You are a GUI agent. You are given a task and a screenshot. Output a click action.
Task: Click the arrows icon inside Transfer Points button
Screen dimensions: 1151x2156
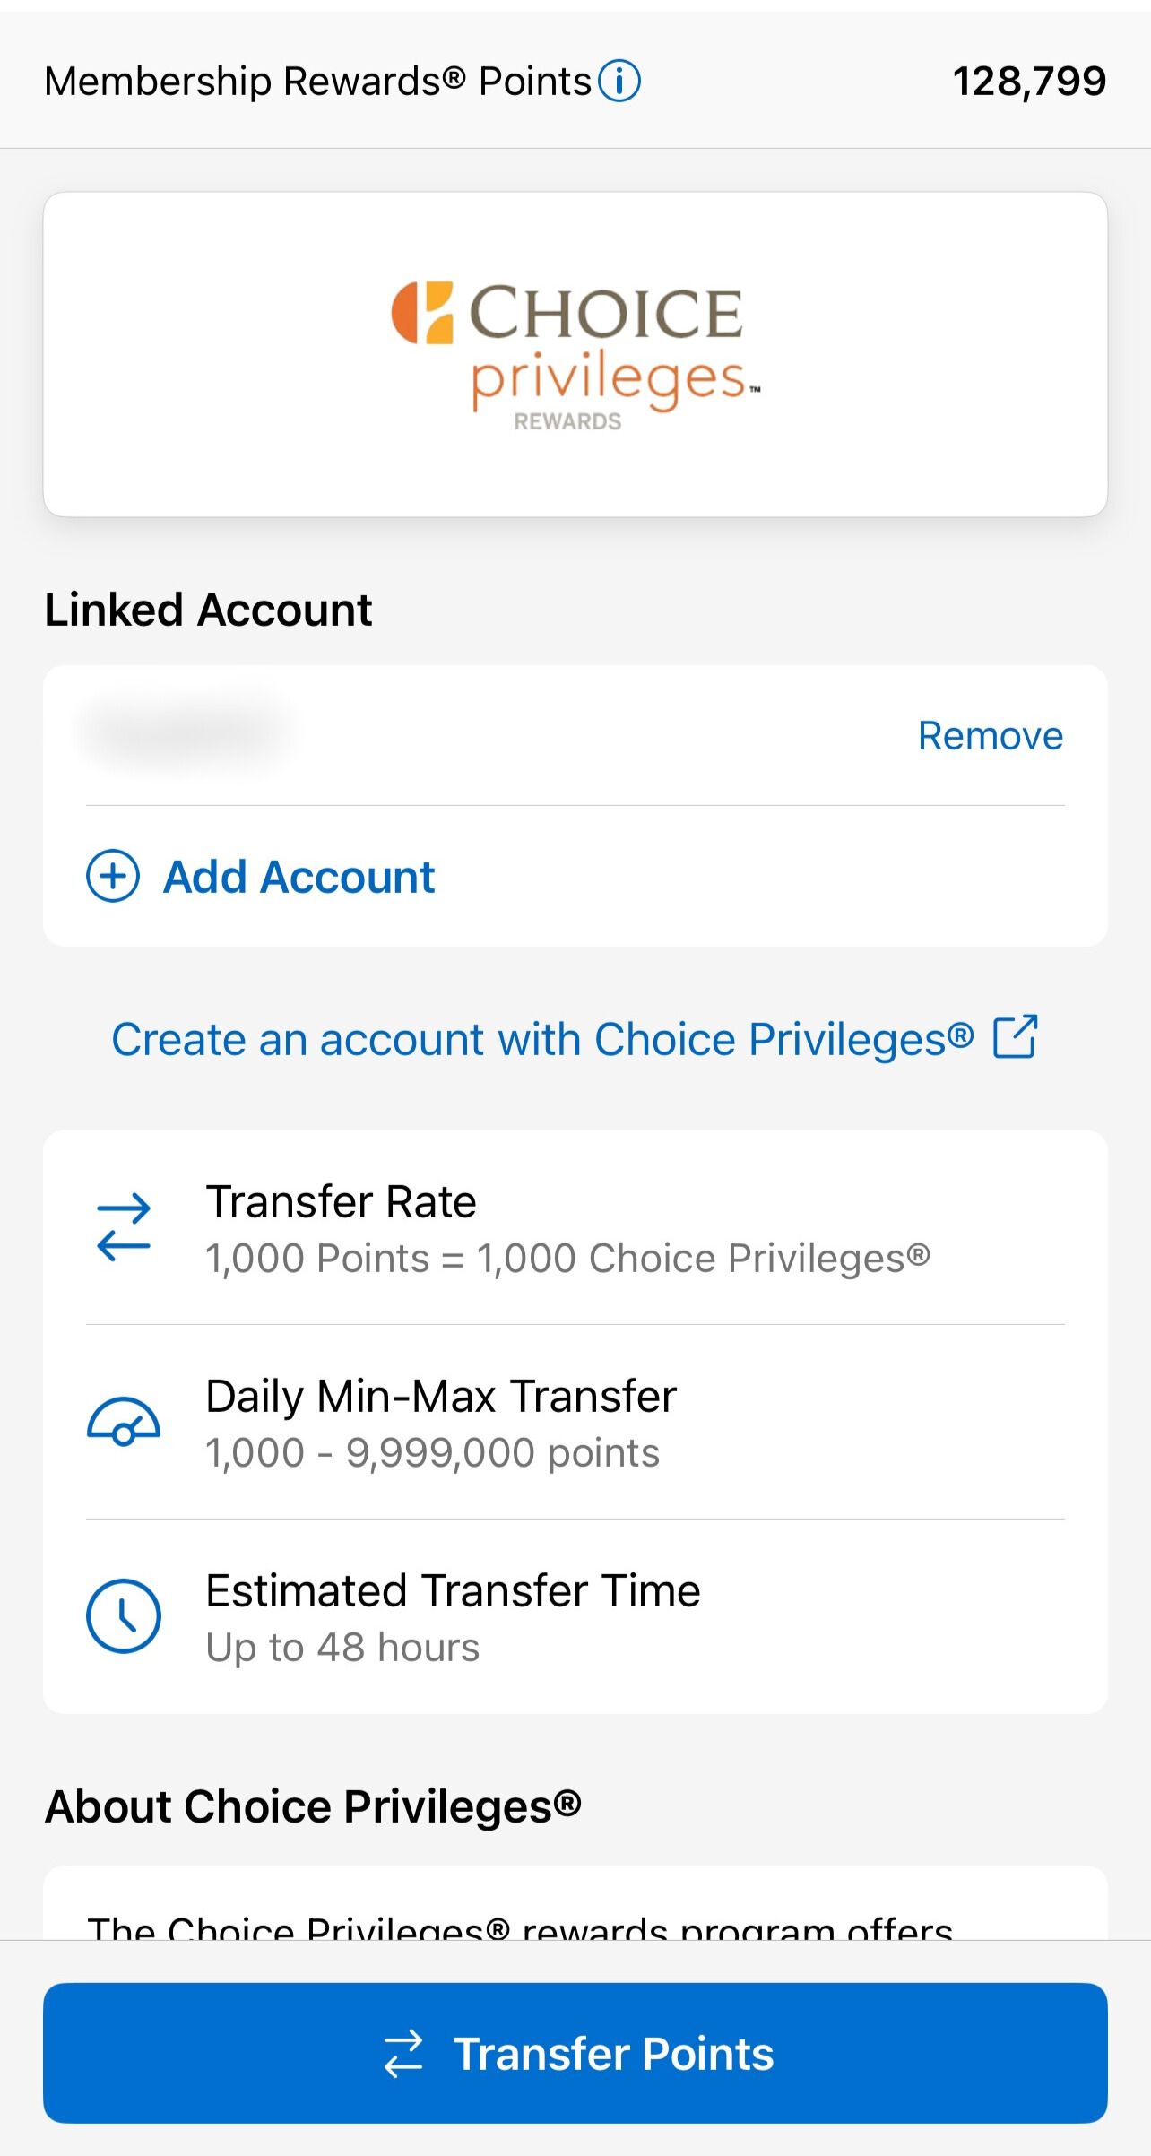coord(403,2053)
